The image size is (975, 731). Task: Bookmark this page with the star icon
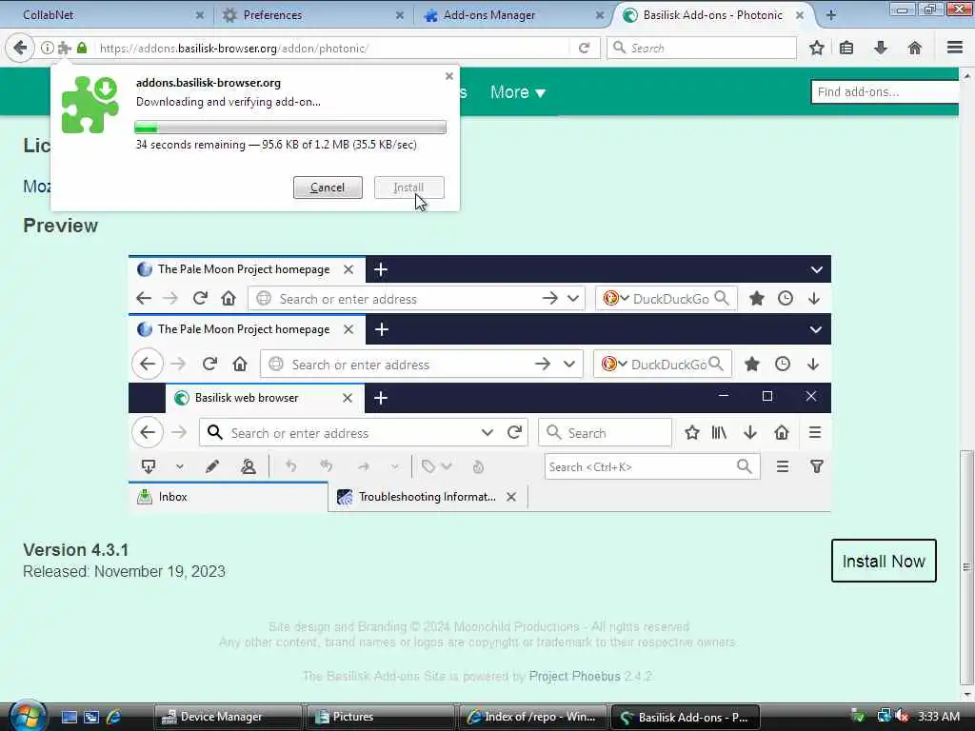tap(816, 48)
